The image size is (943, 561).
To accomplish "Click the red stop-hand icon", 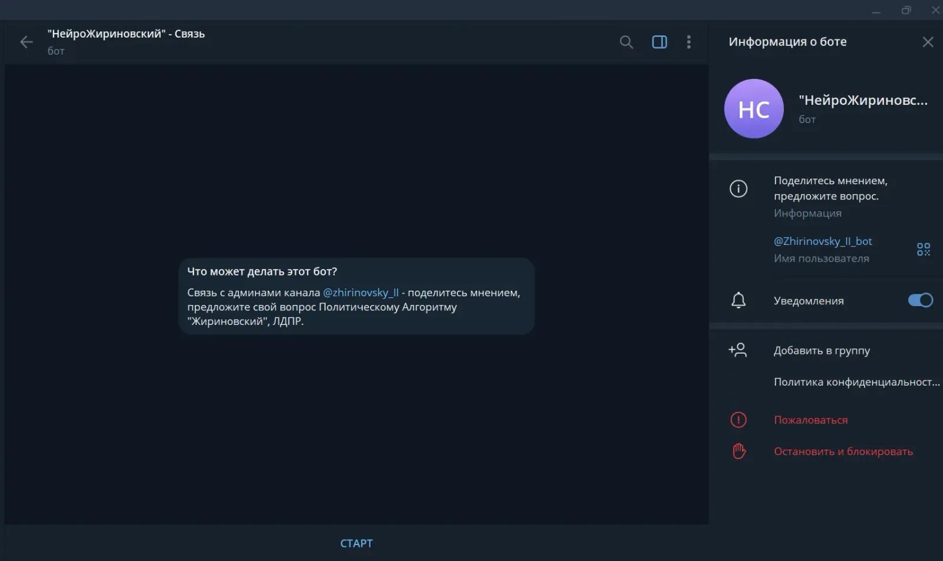I will click(x=738, y=452).
